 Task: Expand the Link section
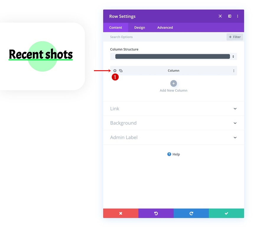(x=173, y=108)
